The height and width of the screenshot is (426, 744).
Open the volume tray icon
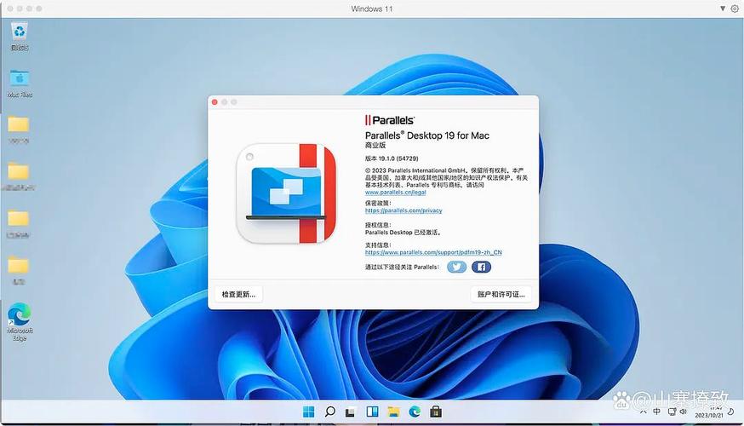point(684,412)
